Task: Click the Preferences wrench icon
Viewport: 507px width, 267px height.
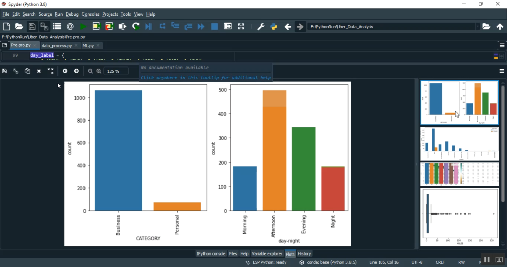Action: pyautogui.click(x=261, y=27)
